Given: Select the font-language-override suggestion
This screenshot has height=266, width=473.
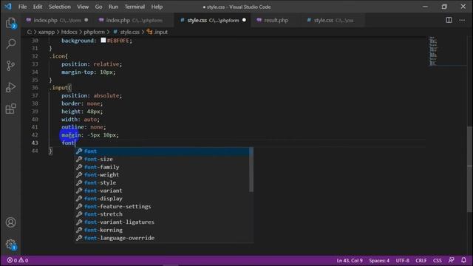Looking at the screenshot, I should coord(163,238).
